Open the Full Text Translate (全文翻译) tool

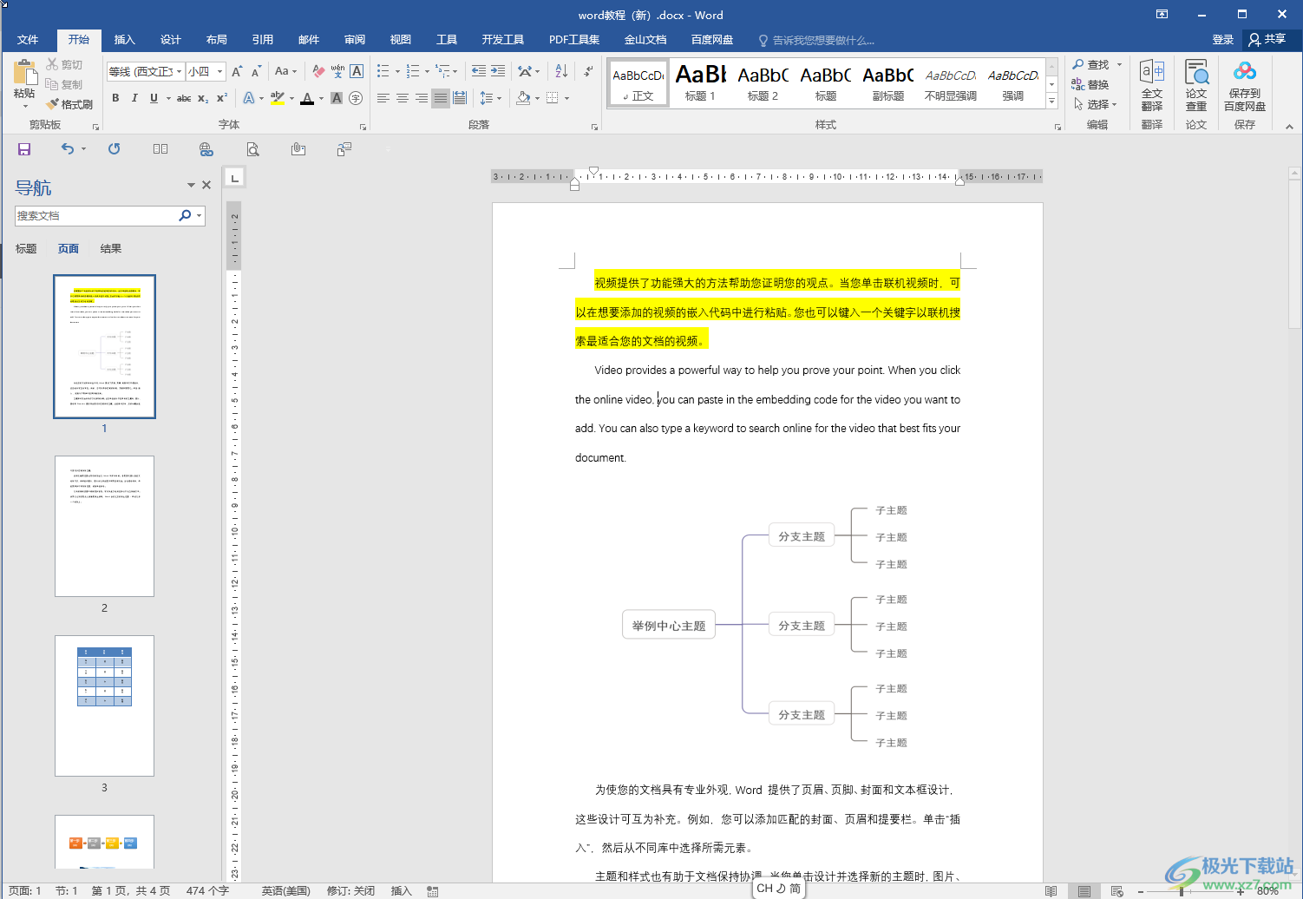point(1152,85)
